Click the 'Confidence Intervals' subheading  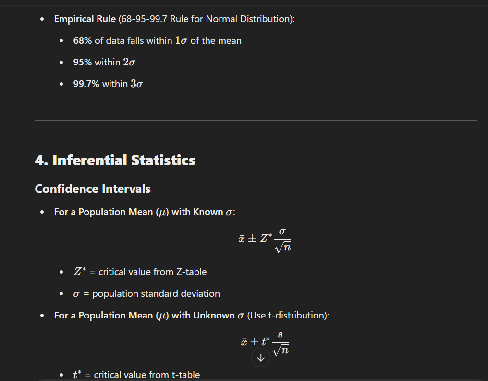[x=93, y=189]
